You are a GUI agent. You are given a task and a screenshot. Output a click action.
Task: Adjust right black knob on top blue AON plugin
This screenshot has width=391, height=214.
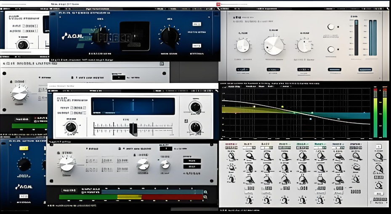coord(170,36)
